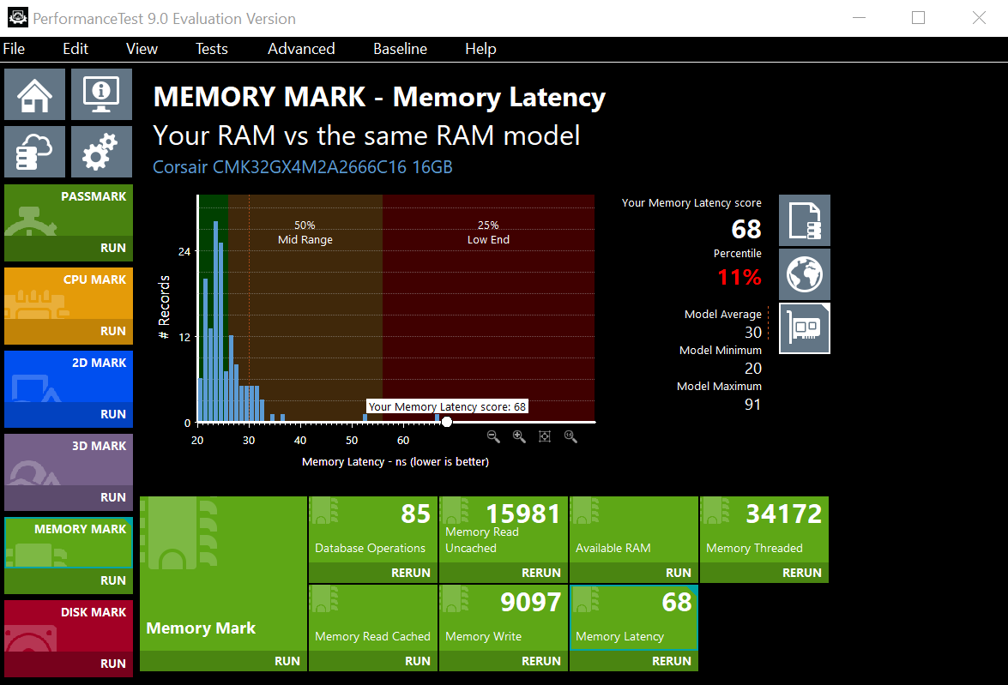
Task: Open the settings gears icon
Action: tap(101, 152)
